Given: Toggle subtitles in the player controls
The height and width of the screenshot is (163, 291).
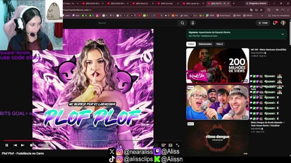Looking at the screenshot, I should click(x=156, y=145).
